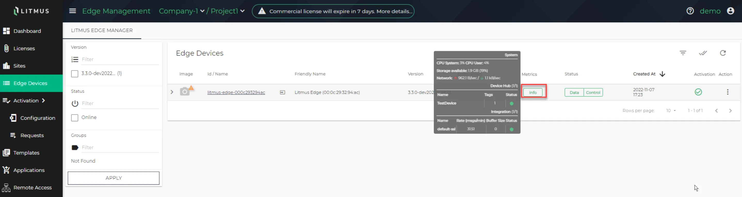Click the device camera image icon
The width and height of the screenshot is (742, 197).
[185, 92]
